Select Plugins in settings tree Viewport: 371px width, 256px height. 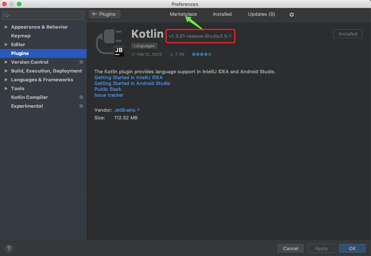click(x=43, y=53)
